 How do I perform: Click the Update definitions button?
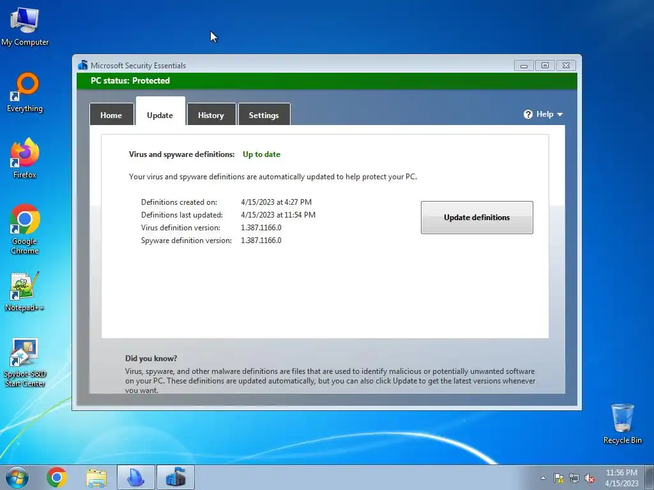click(476, 218)
